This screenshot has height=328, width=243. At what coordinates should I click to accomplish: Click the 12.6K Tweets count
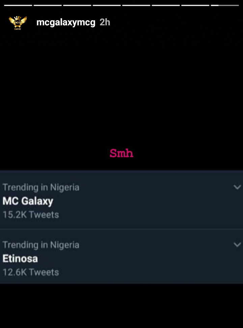(x=31, y=272)
